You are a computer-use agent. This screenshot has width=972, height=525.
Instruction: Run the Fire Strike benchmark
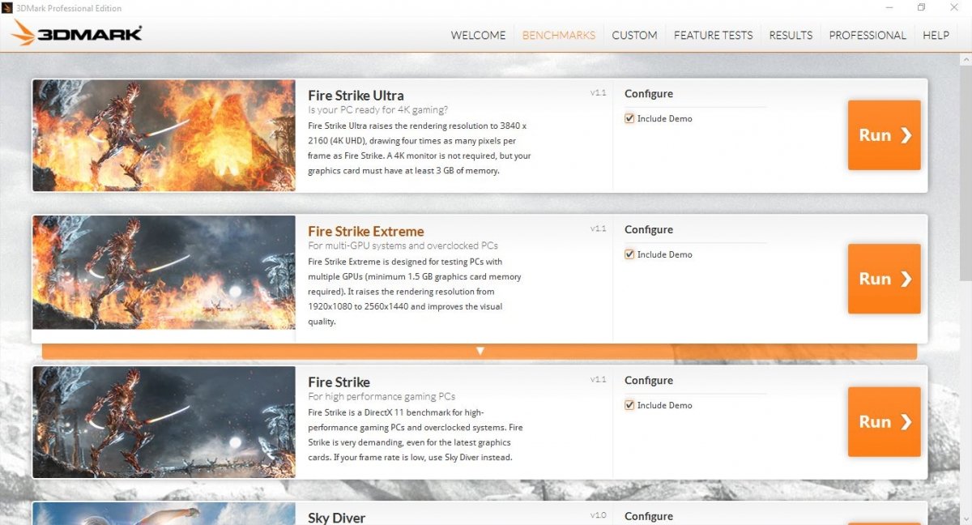click(x=885, y=422)
